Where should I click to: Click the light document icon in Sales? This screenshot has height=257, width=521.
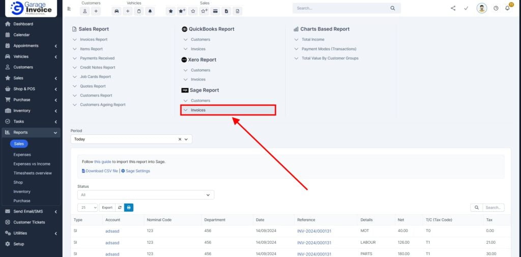click(238, 11)
